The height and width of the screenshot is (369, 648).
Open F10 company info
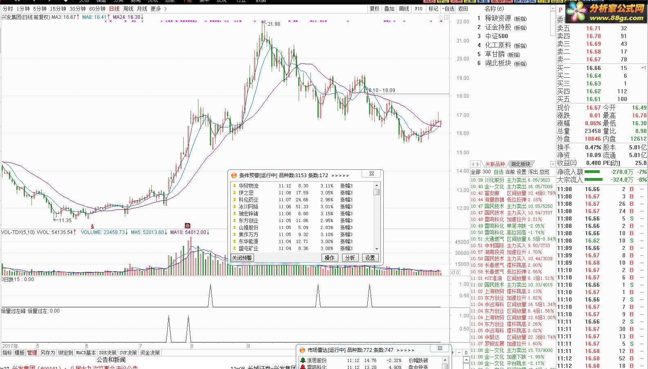point(418,9)
